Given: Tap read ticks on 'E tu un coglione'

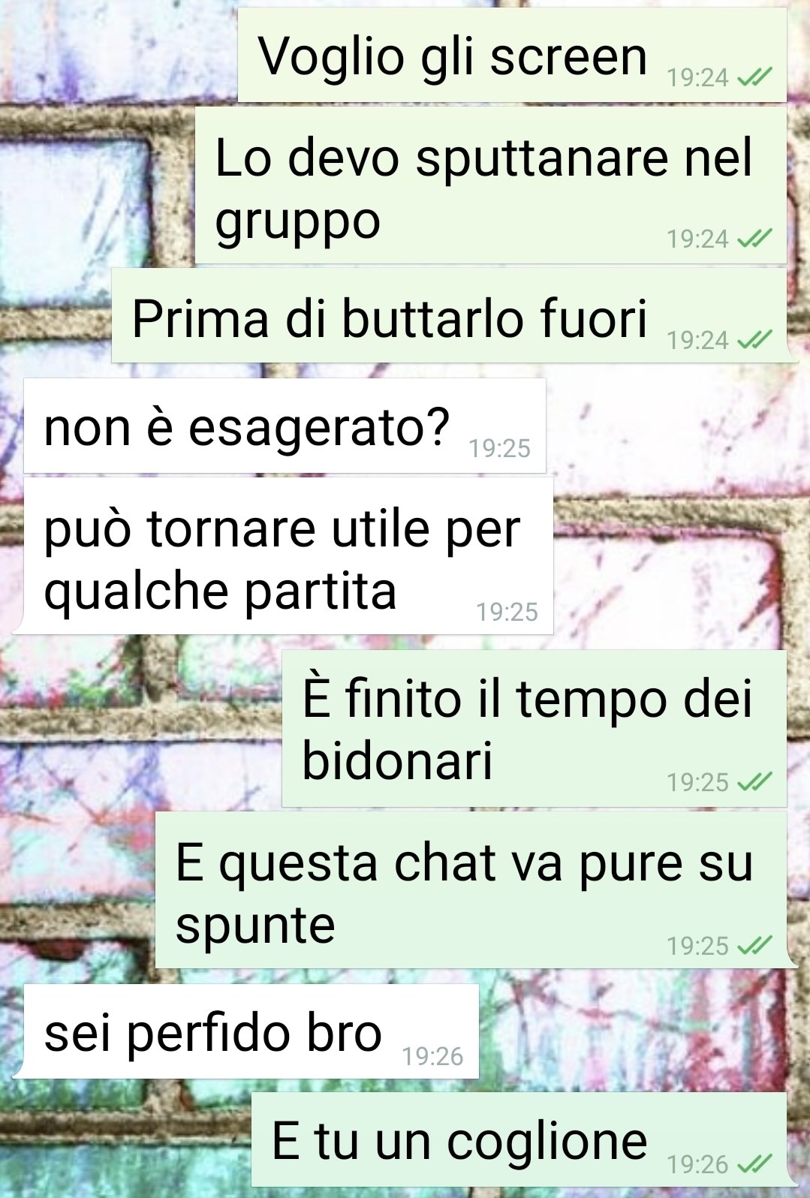Looking at the screenshot, I should pyautogui.click(x=754, y=1163).
